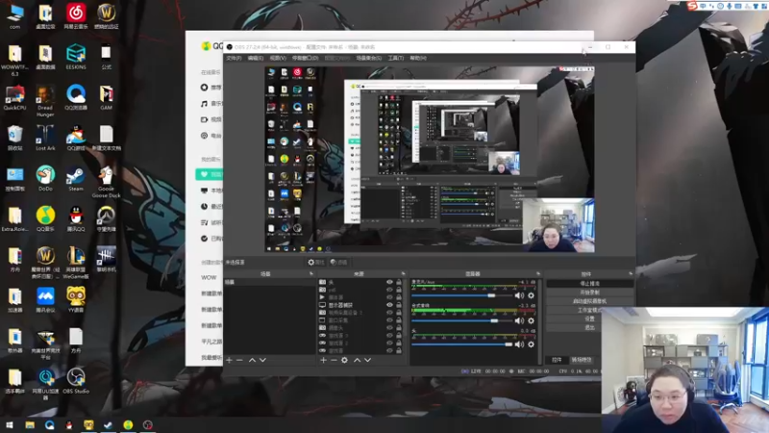The height and width of the screenshot is (433, 769).
Task: Toggle visibility of the 摄像头 source
Action: [x=389, y=328]
